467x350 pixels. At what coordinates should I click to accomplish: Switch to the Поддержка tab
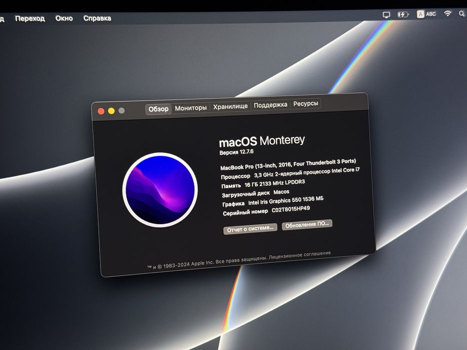tap(270, 105)
